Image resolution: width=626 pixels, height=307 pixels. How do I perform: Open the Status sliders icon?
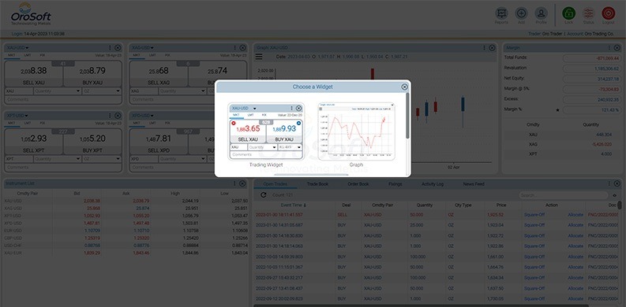[x=588, y=13]
